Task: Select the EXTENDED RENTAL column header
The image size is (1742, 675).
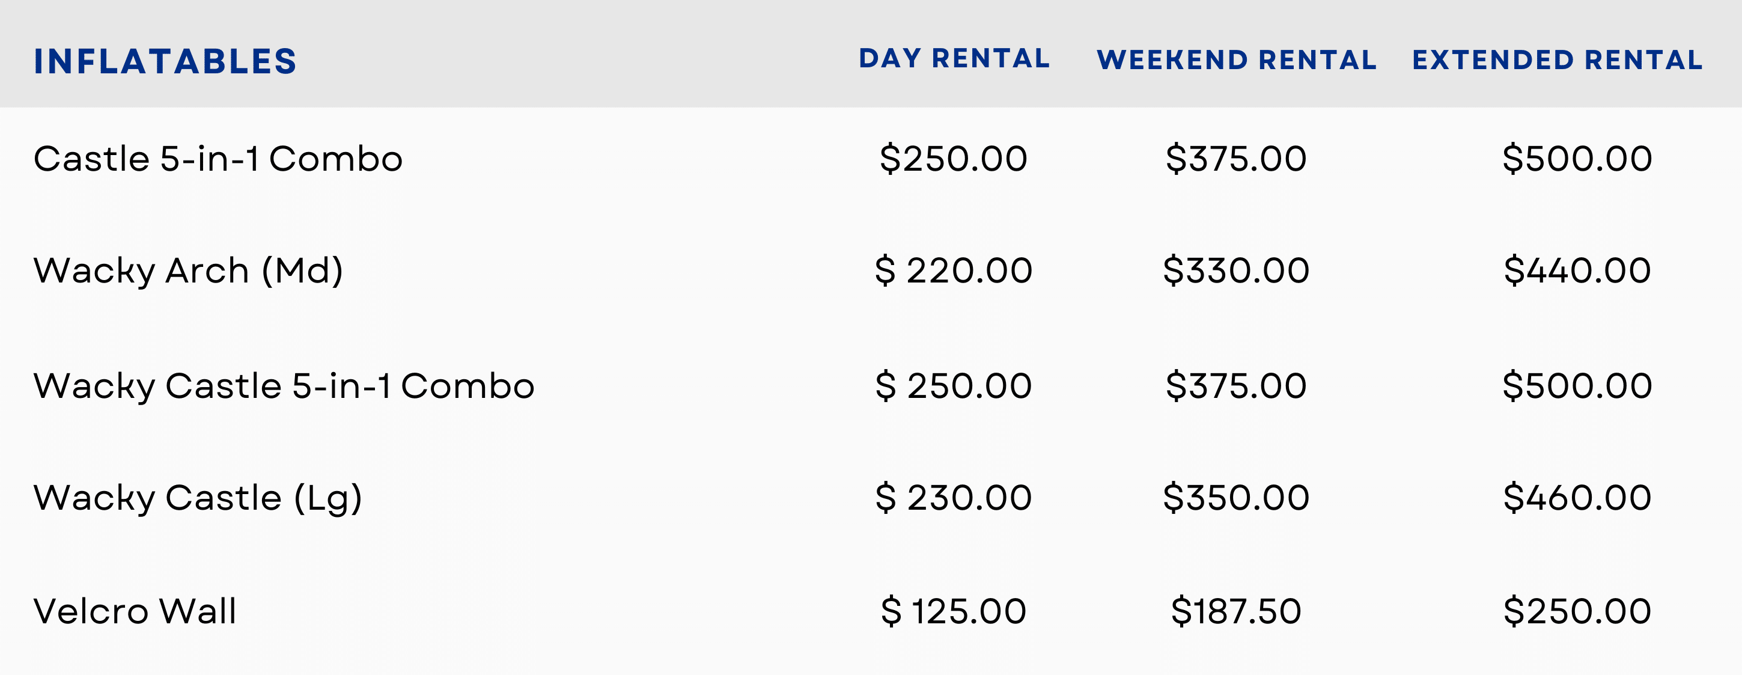Action: tap(1558, 60)
